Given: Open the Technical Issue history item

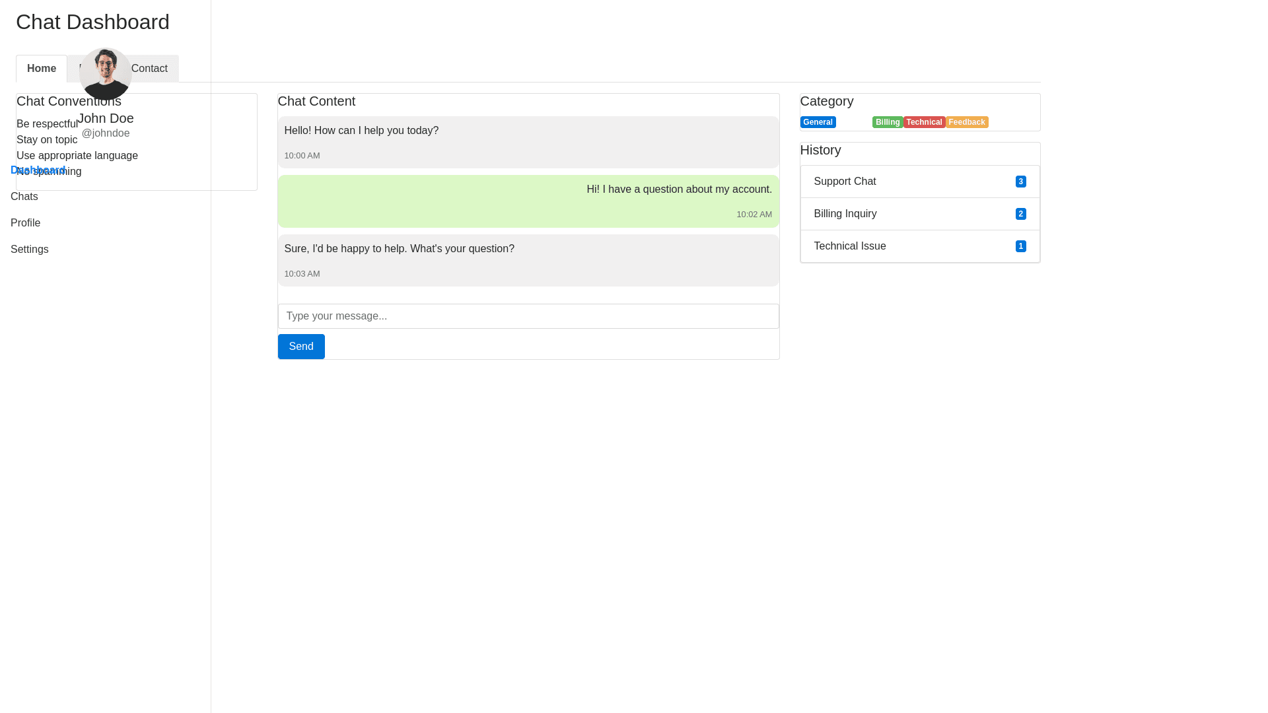Looking at the screenshot, I should 849,246.
